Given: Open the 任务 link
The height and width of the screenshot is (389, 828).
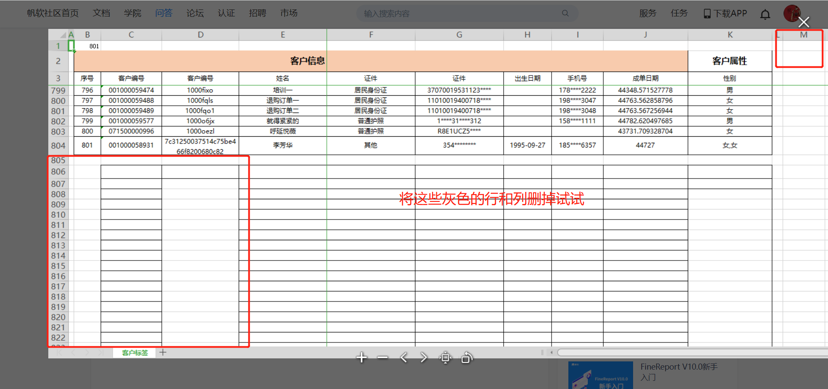Looking at the screenshot, I should (x=679, y=13).
